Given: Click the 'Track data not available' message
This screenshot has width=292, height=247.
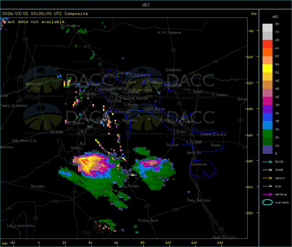Looking at the screenshot, I should pos(33,22).
